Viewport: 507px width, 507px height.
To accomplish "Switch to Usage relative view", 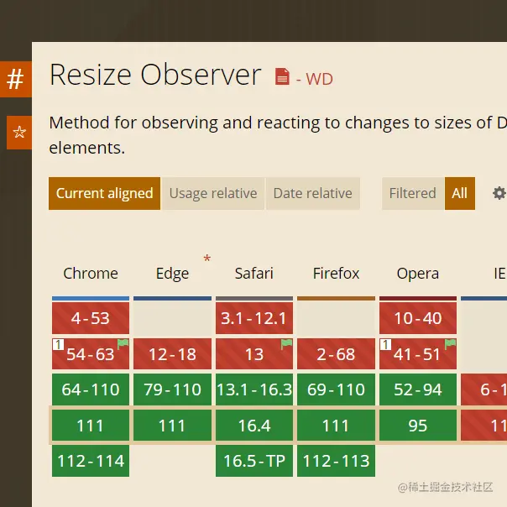I will click(x=213, y=193).
